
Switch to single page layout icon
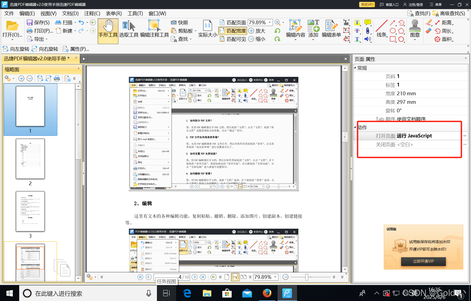tap(227, 277)
